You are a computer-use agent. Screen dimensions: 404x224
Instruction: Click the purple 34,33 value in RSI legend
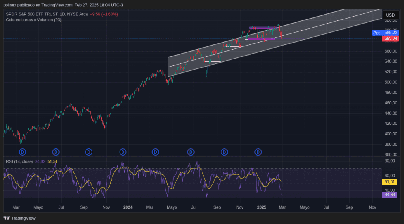[40, 161]
